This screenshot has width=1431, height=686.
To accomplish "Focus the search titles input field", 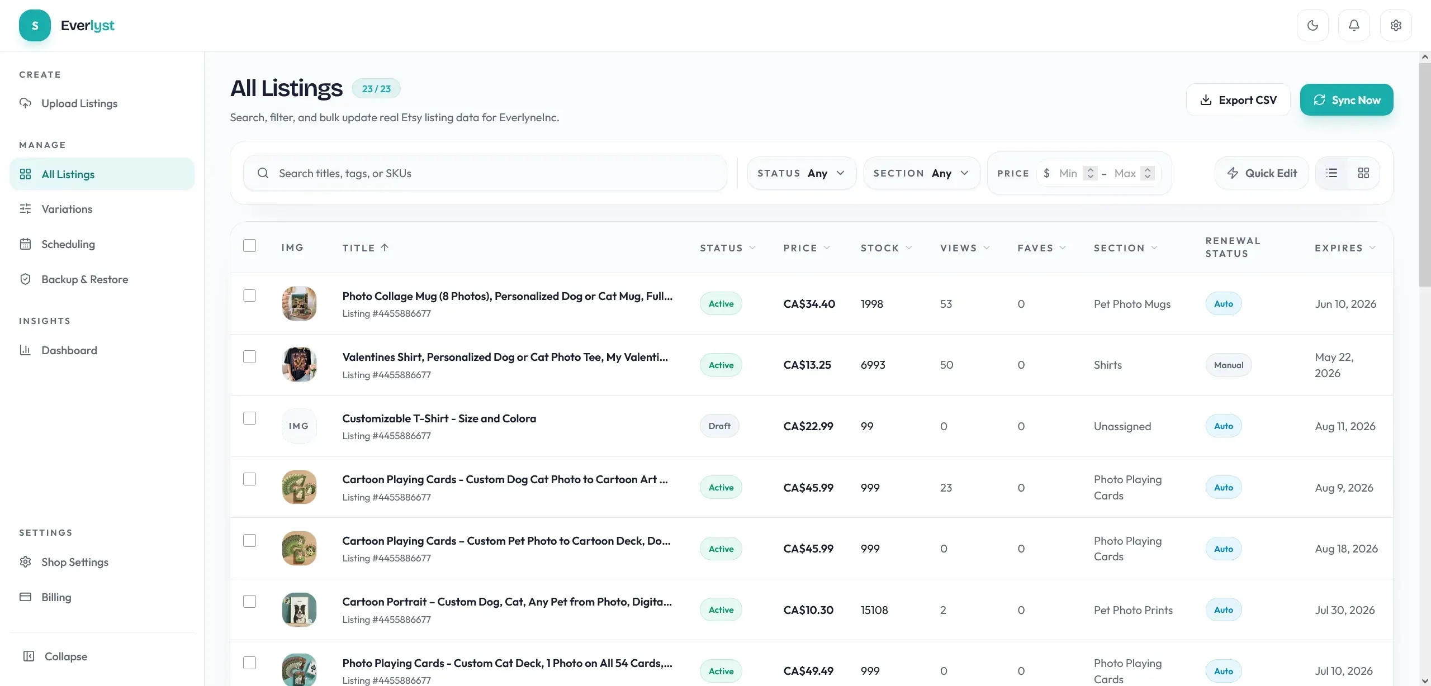I will (x=485, y=173).
